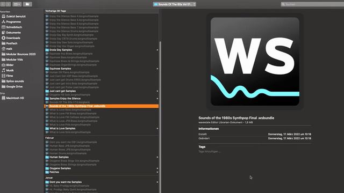Click the Geändert date value
344x193 pixels.
pyautogui.click(x=289, y=138)
